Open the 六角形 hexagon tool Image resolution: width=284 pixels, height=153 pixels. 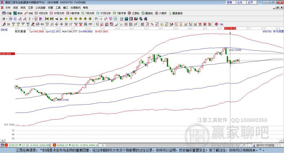pos(161,13)
